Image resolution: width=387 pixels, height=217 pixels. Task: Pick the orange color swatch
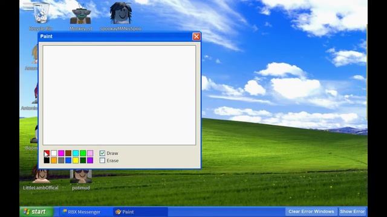pyautogui.click(x=54, y=160)
